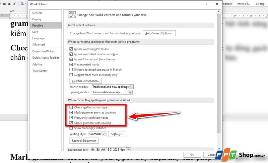Click the Recheck Document button
This screenshot has height=163, width=268.
(84, 141)
